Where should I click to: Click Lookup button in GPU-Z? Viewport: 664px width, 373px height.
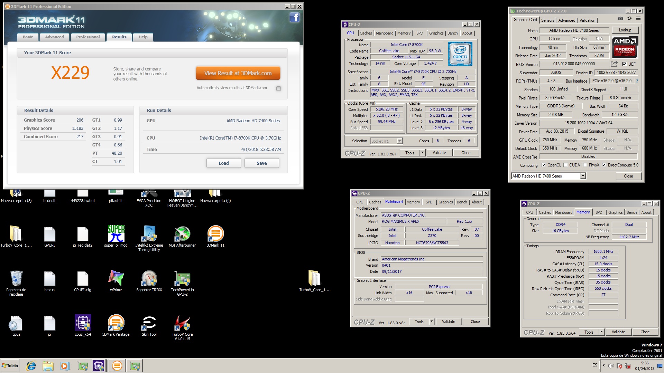(x=625, y=30)
